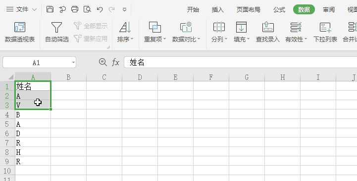Click the fx insert function icon

point(116,62)
